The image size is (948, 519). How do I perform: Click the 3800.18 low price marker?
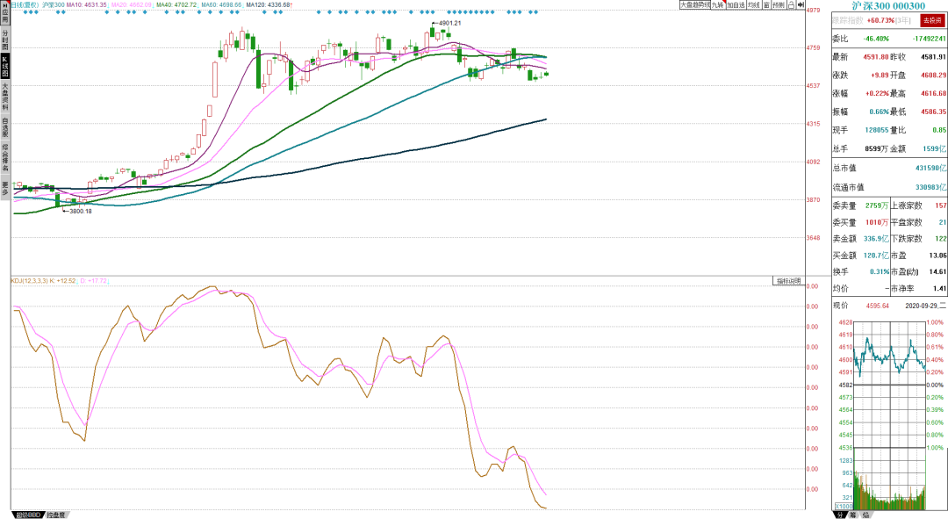[81, 211]
